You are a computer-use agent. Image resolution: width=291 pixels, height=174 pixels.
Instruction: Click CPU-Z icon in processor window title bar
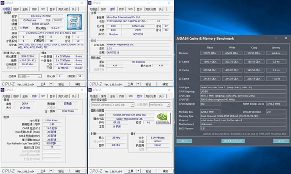[2, 3]
